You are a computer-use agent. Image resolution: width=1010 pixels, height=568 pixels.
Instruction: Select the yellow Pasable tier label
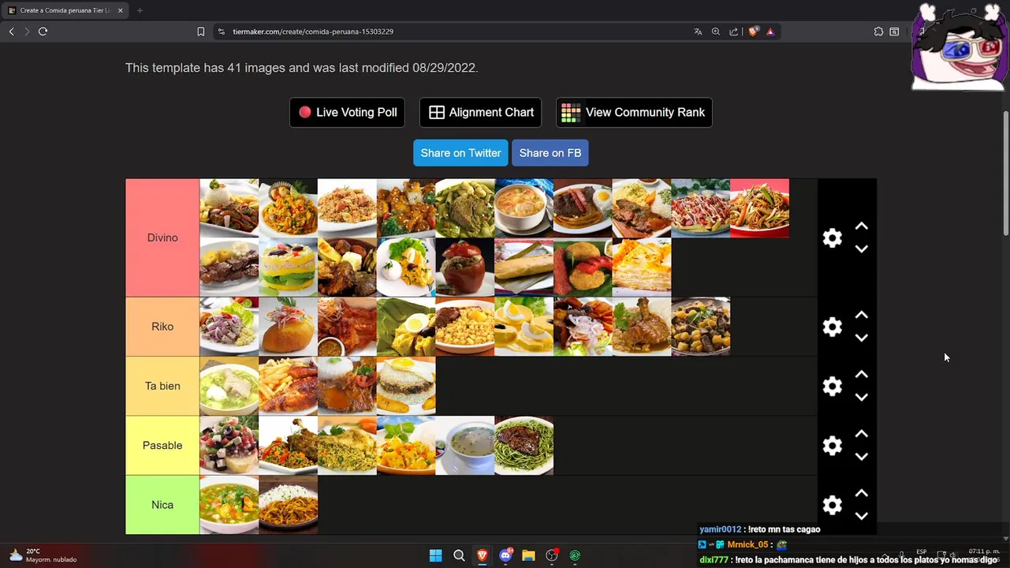162,446
